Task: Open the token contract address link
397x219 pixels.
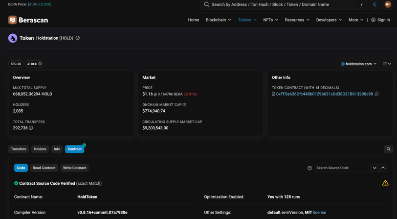Action: pyautogui.click(x=324, y=94)
